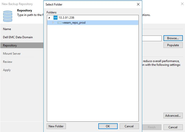Confirm folder selection with OK
Image resolution: width=185 pixels, height=132 pixels.
click(108, 126)
